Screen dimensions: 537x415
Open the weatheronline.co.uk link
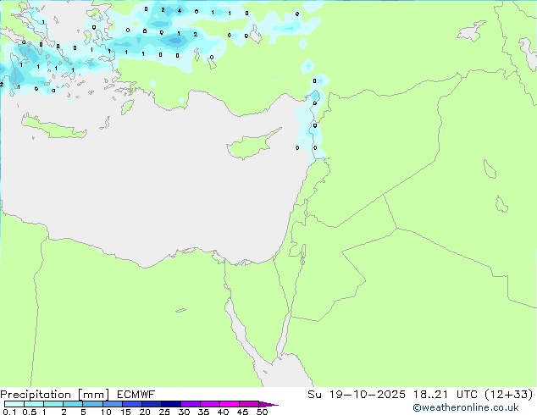[x=466, y=407]
